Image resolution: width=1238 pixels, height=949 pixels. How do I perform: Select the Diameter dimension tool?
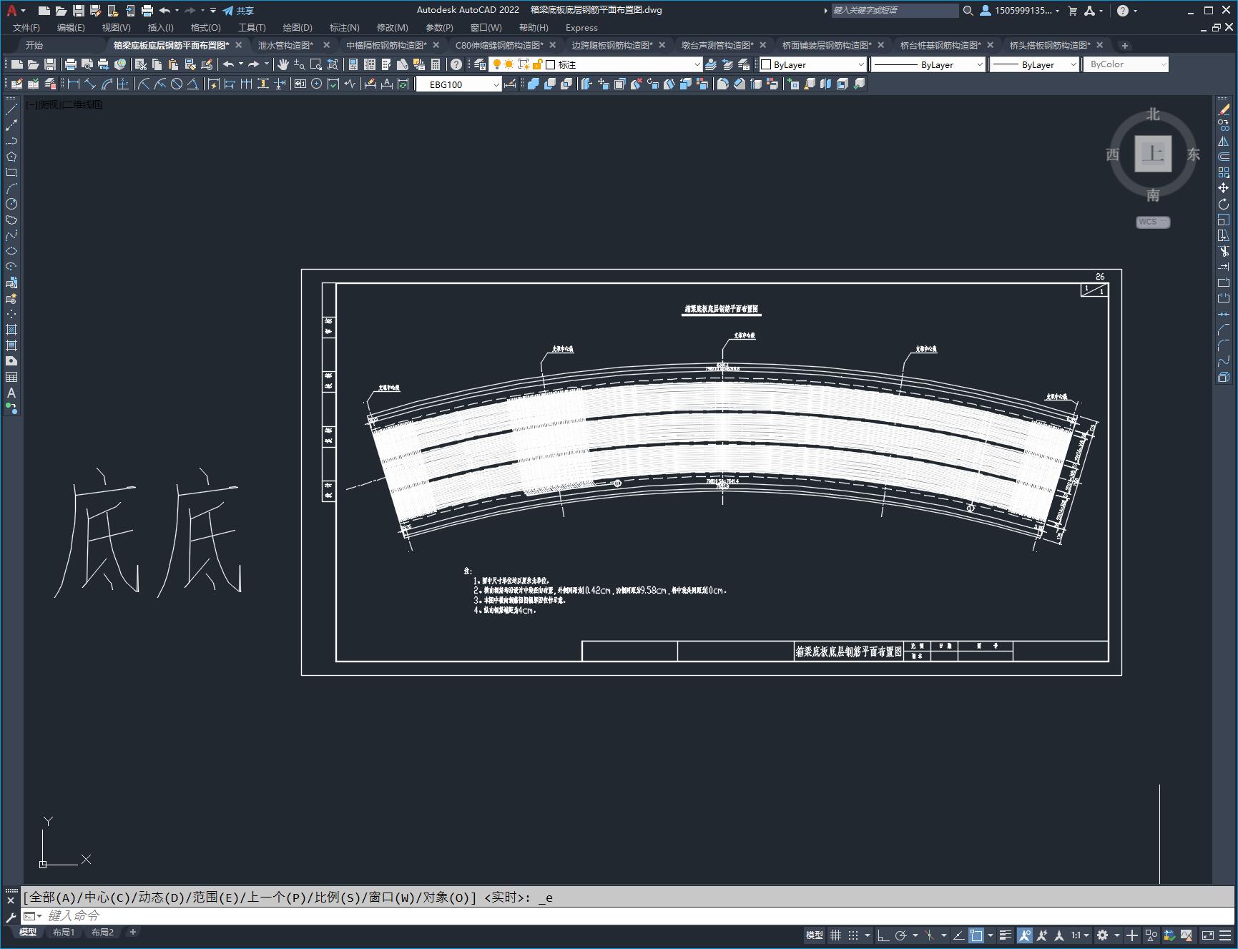point(176,84)
